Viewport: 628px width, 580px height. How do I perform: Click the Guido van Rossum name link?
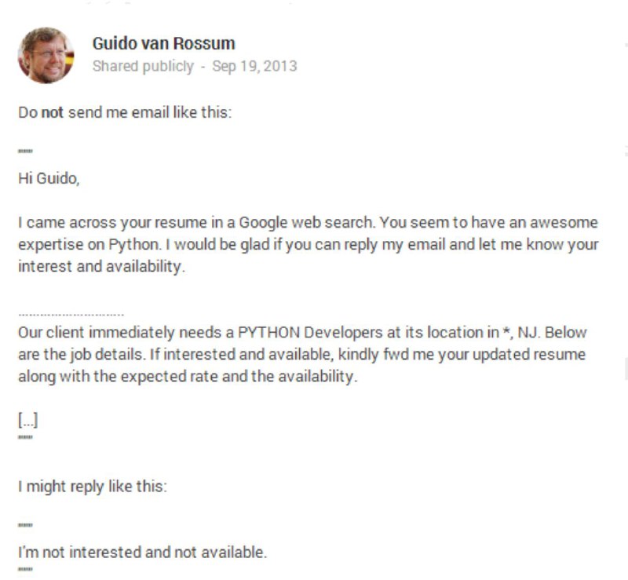coord(159,45)
